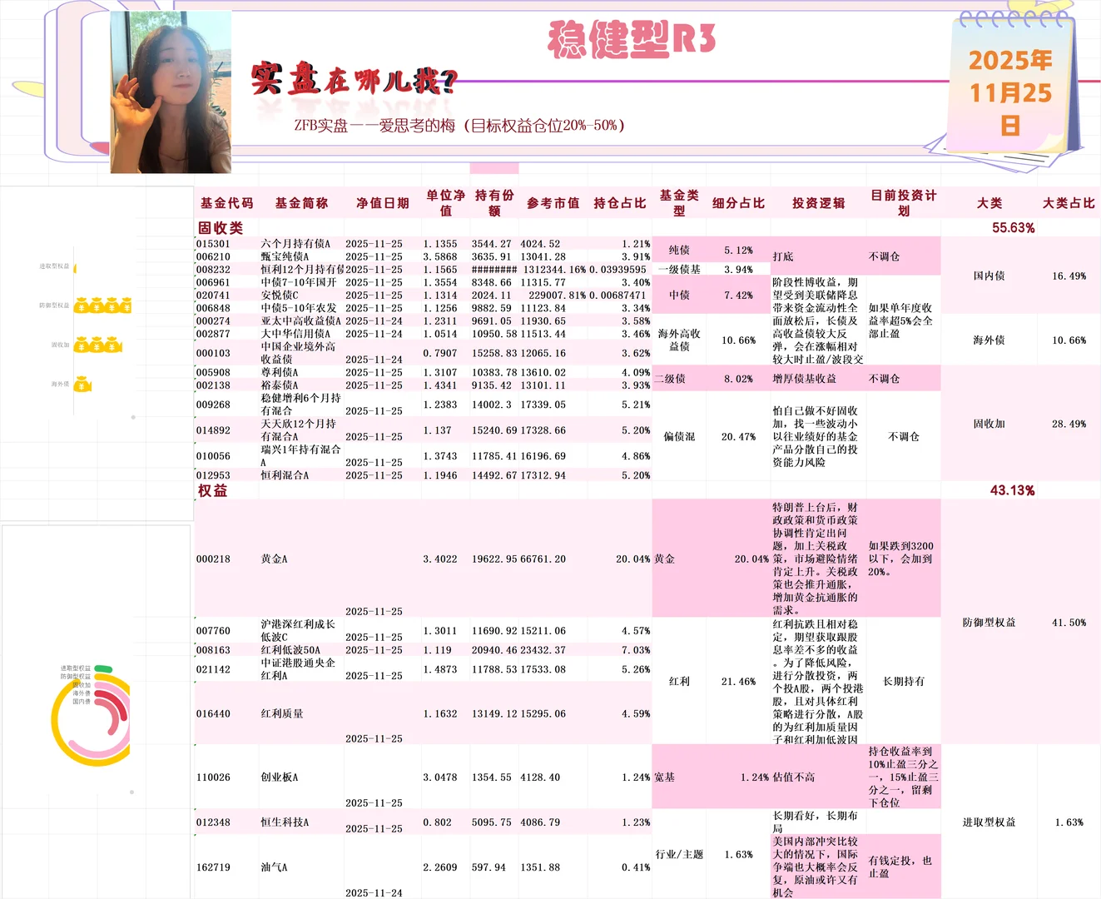Click the tiny 进取型权益 bar marker
The width and height of the screenshot is (1101, 899).
pos(75,268)
